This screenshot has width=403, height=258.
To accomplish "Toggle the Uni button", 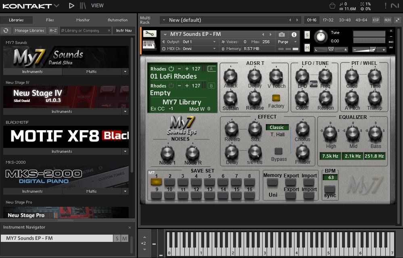I will click(x=273, y=195).
